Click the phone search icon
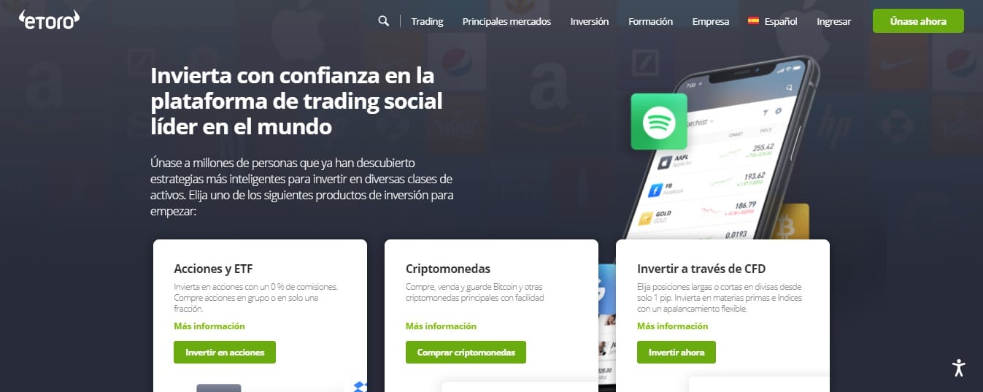Viewport: 983px width, 392px height. [x=790, y=88]
